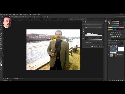Select the Rectangular Marquee tool

point(1,23)
